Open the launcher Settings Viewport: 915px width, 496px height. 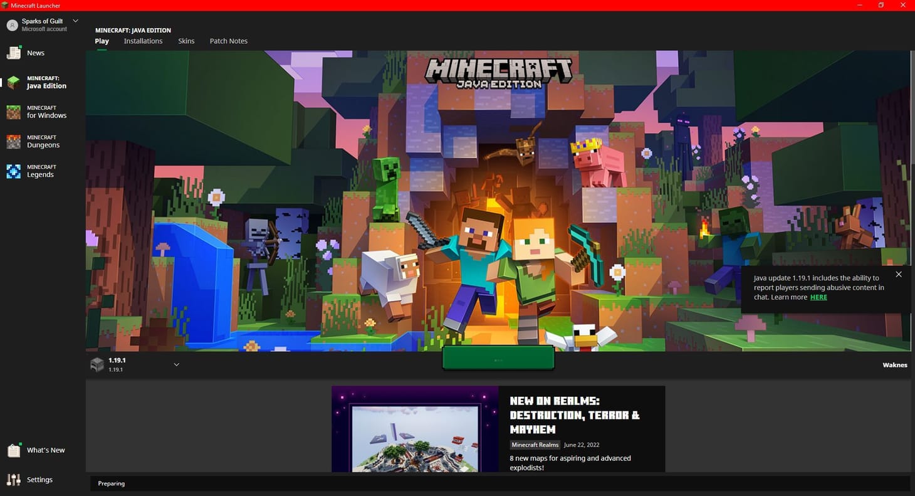39,479
